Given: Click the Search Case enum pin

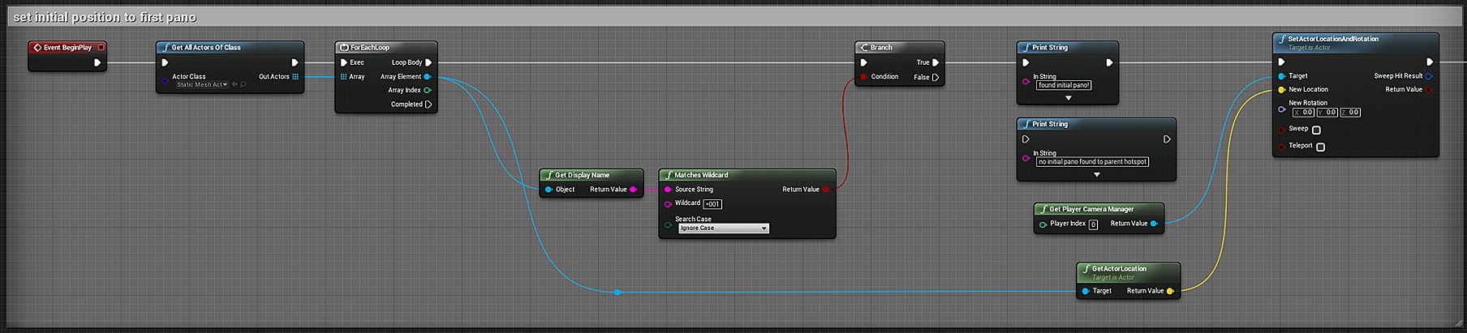Looking at the screenshot, I should 668,224.
